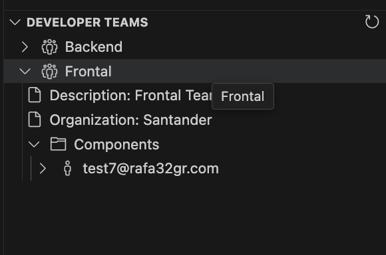Collapse the Developer Teams section
Screen dimensions: 386x255
coord(15,23)
